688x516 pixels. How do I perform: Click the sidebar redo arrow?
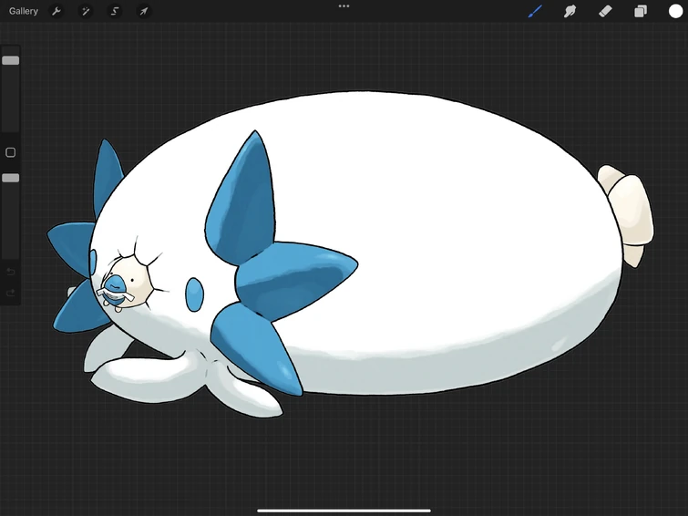(11, 293)
